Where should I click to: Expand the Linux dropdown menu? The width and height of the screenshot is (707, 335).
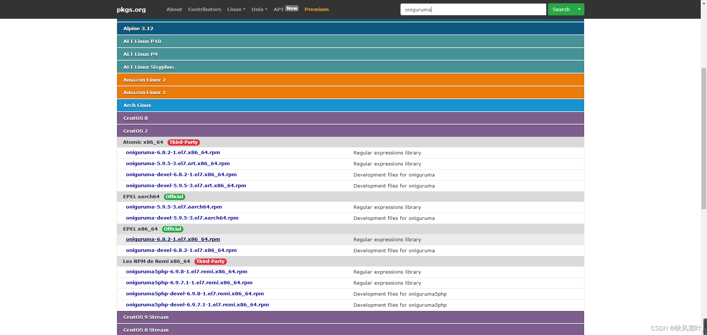(236, 9)
